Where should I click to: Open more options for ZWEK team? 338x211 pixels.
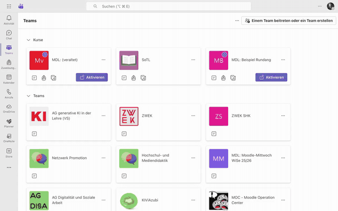coord(193,116)
